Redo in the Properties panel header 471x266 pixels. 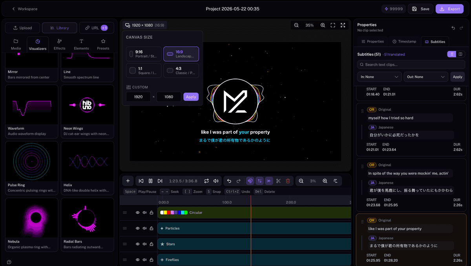pyautogui.click(x=461, y=28)
